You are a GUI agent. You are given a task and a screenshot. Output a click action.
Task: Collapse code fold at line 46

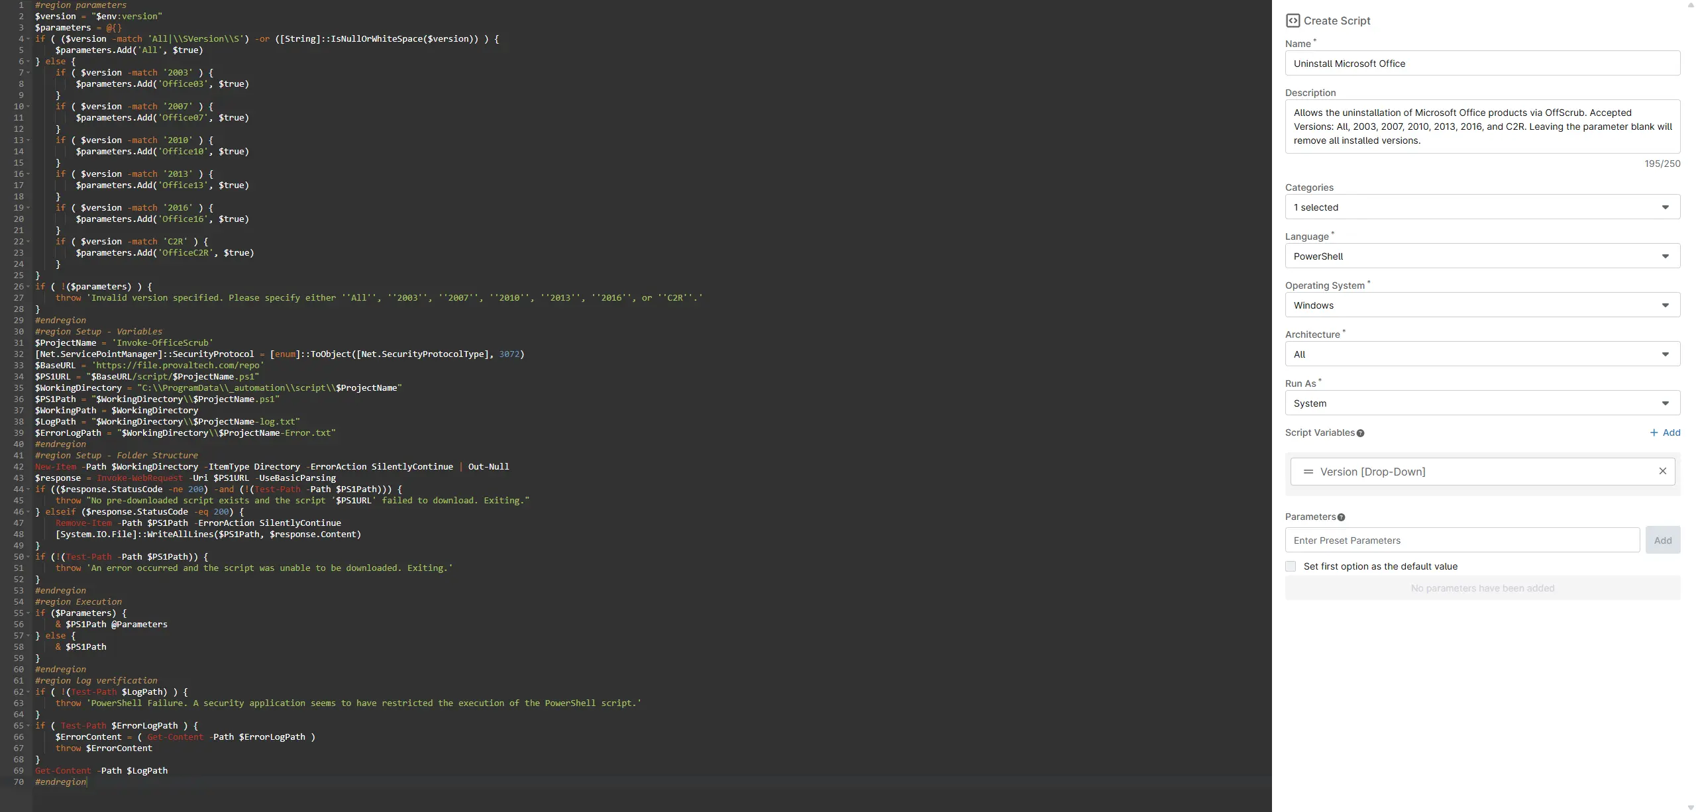pyautogui.click(x=28, y=512)
